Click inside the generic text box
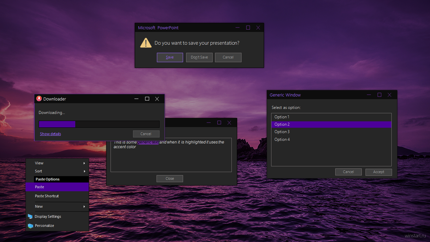This screenshot has width=430, height=242. coord(171,155)
